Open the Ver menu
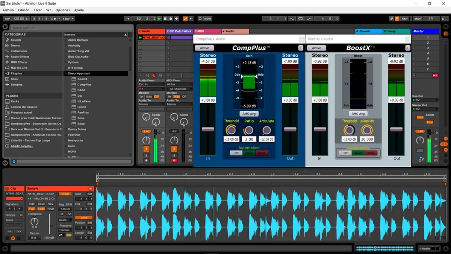451x254 pixels. tap(48, 10)
